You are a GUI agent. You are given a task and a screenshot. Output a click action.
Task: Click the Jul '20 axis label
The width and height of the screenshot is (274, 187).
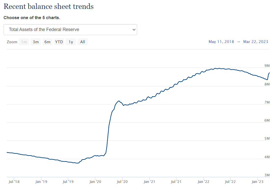tap(122, 182)
